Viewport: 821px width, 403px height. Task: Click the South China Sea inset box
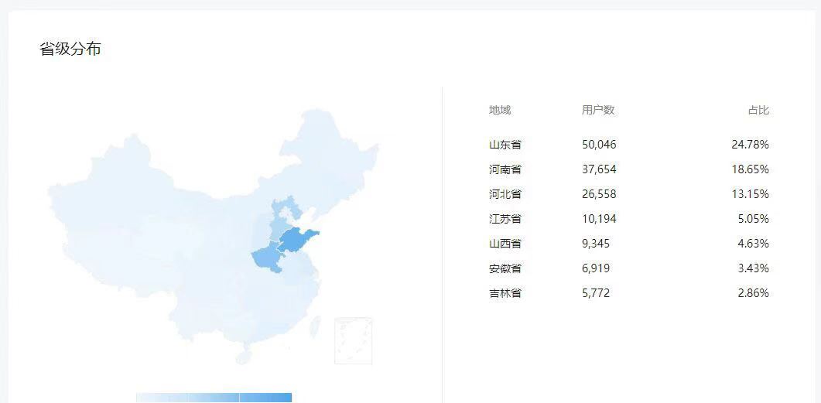coord(354,340)
